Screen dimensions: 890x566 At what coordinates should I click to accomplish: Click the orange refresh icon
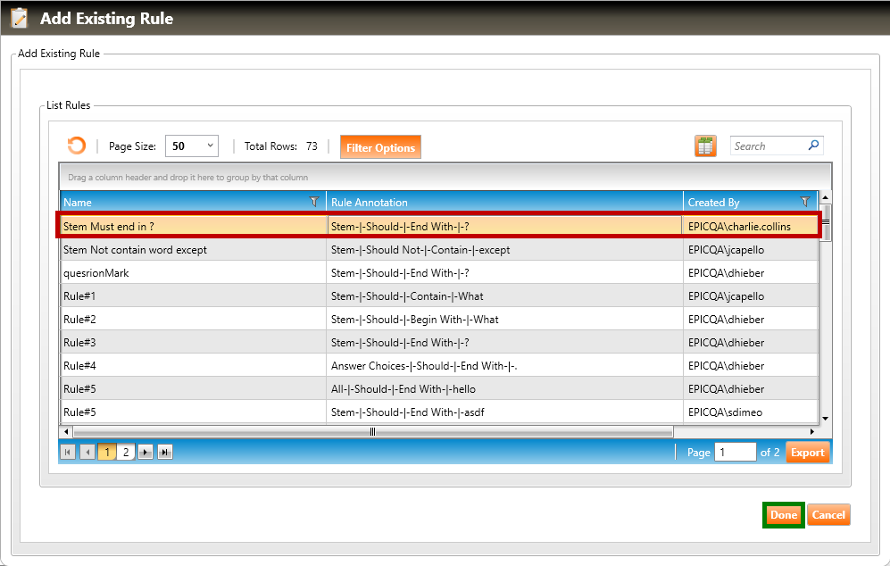point(77,146)
